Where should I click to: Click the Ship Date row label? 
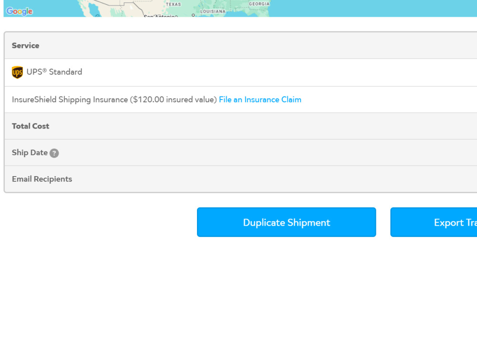click(30, 152)
